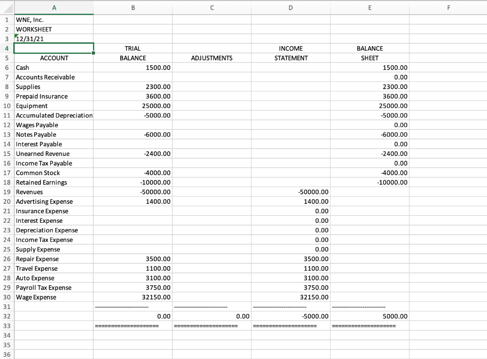Click Income Statement total -5000.00
487x359 pixels.
coord(291,316)
